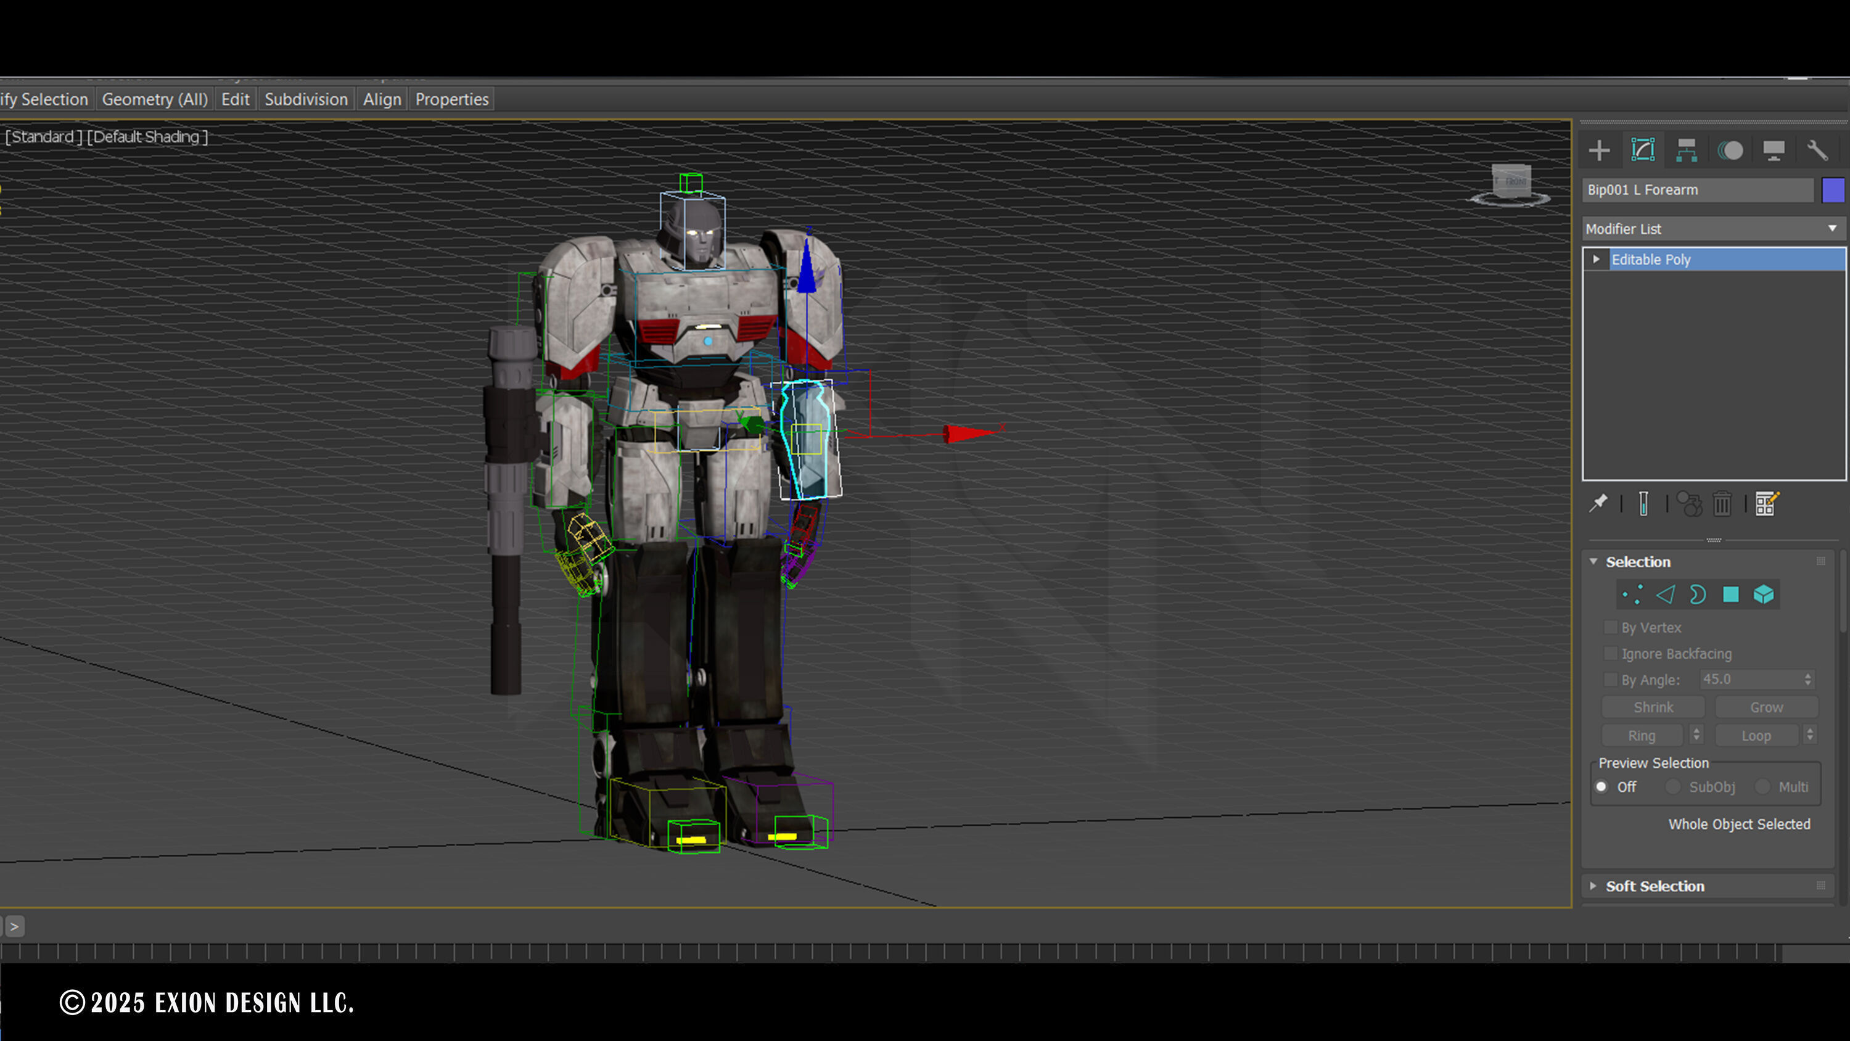The width and height of the screenshot is (1850, 1041).
Task: Click Remove Modifier trash icon
Action: tap(1722, 504)
